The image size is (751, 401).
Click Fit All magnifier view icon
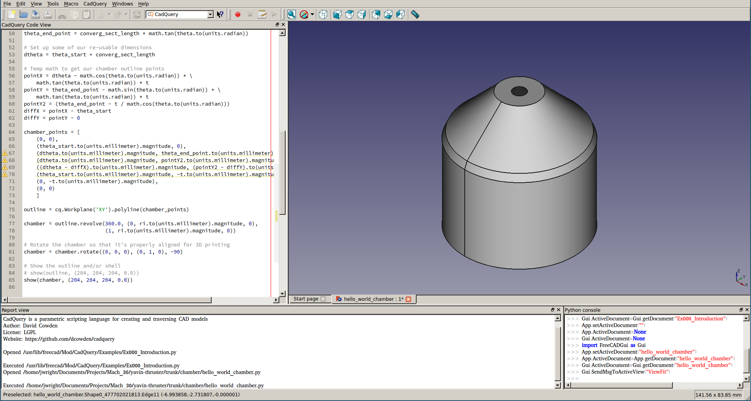tap(291, 14)
